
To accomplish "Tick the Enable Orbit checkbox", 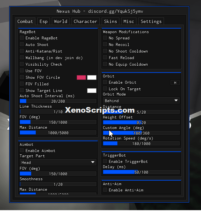I will point(105,82).
